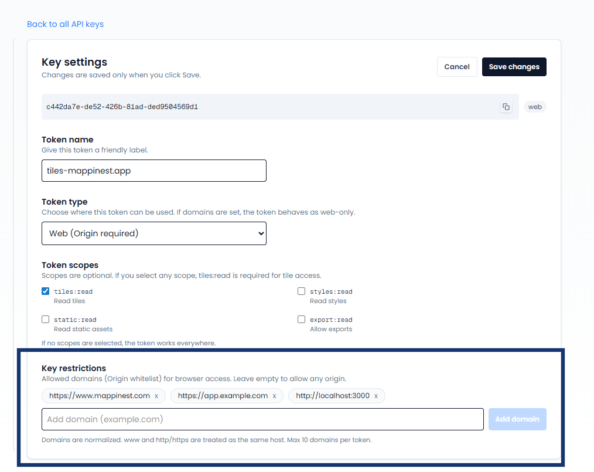Click the Token name input field
Screen dimensions: 594x472
153,171
